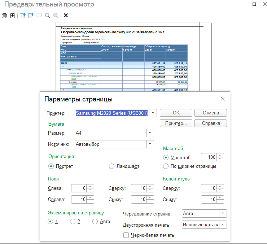Click the OK button
The image size is (267, 244).
[x=176, y=113]
